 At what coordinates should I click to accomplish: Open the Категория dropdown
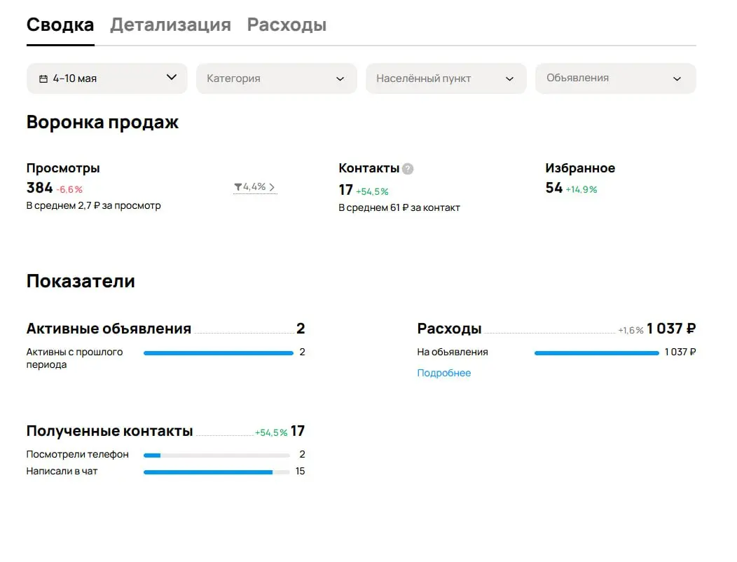[x=276, y=78]
